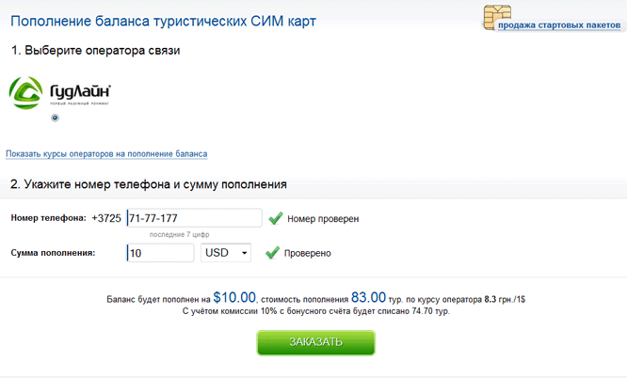
Task: Focus the phone number field with 71-77-177
Action: (194, 218)
